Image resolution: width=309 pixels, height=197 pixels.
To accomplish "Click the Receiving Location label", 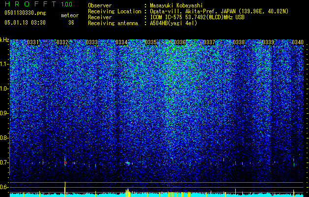I will tap(114, 11).
